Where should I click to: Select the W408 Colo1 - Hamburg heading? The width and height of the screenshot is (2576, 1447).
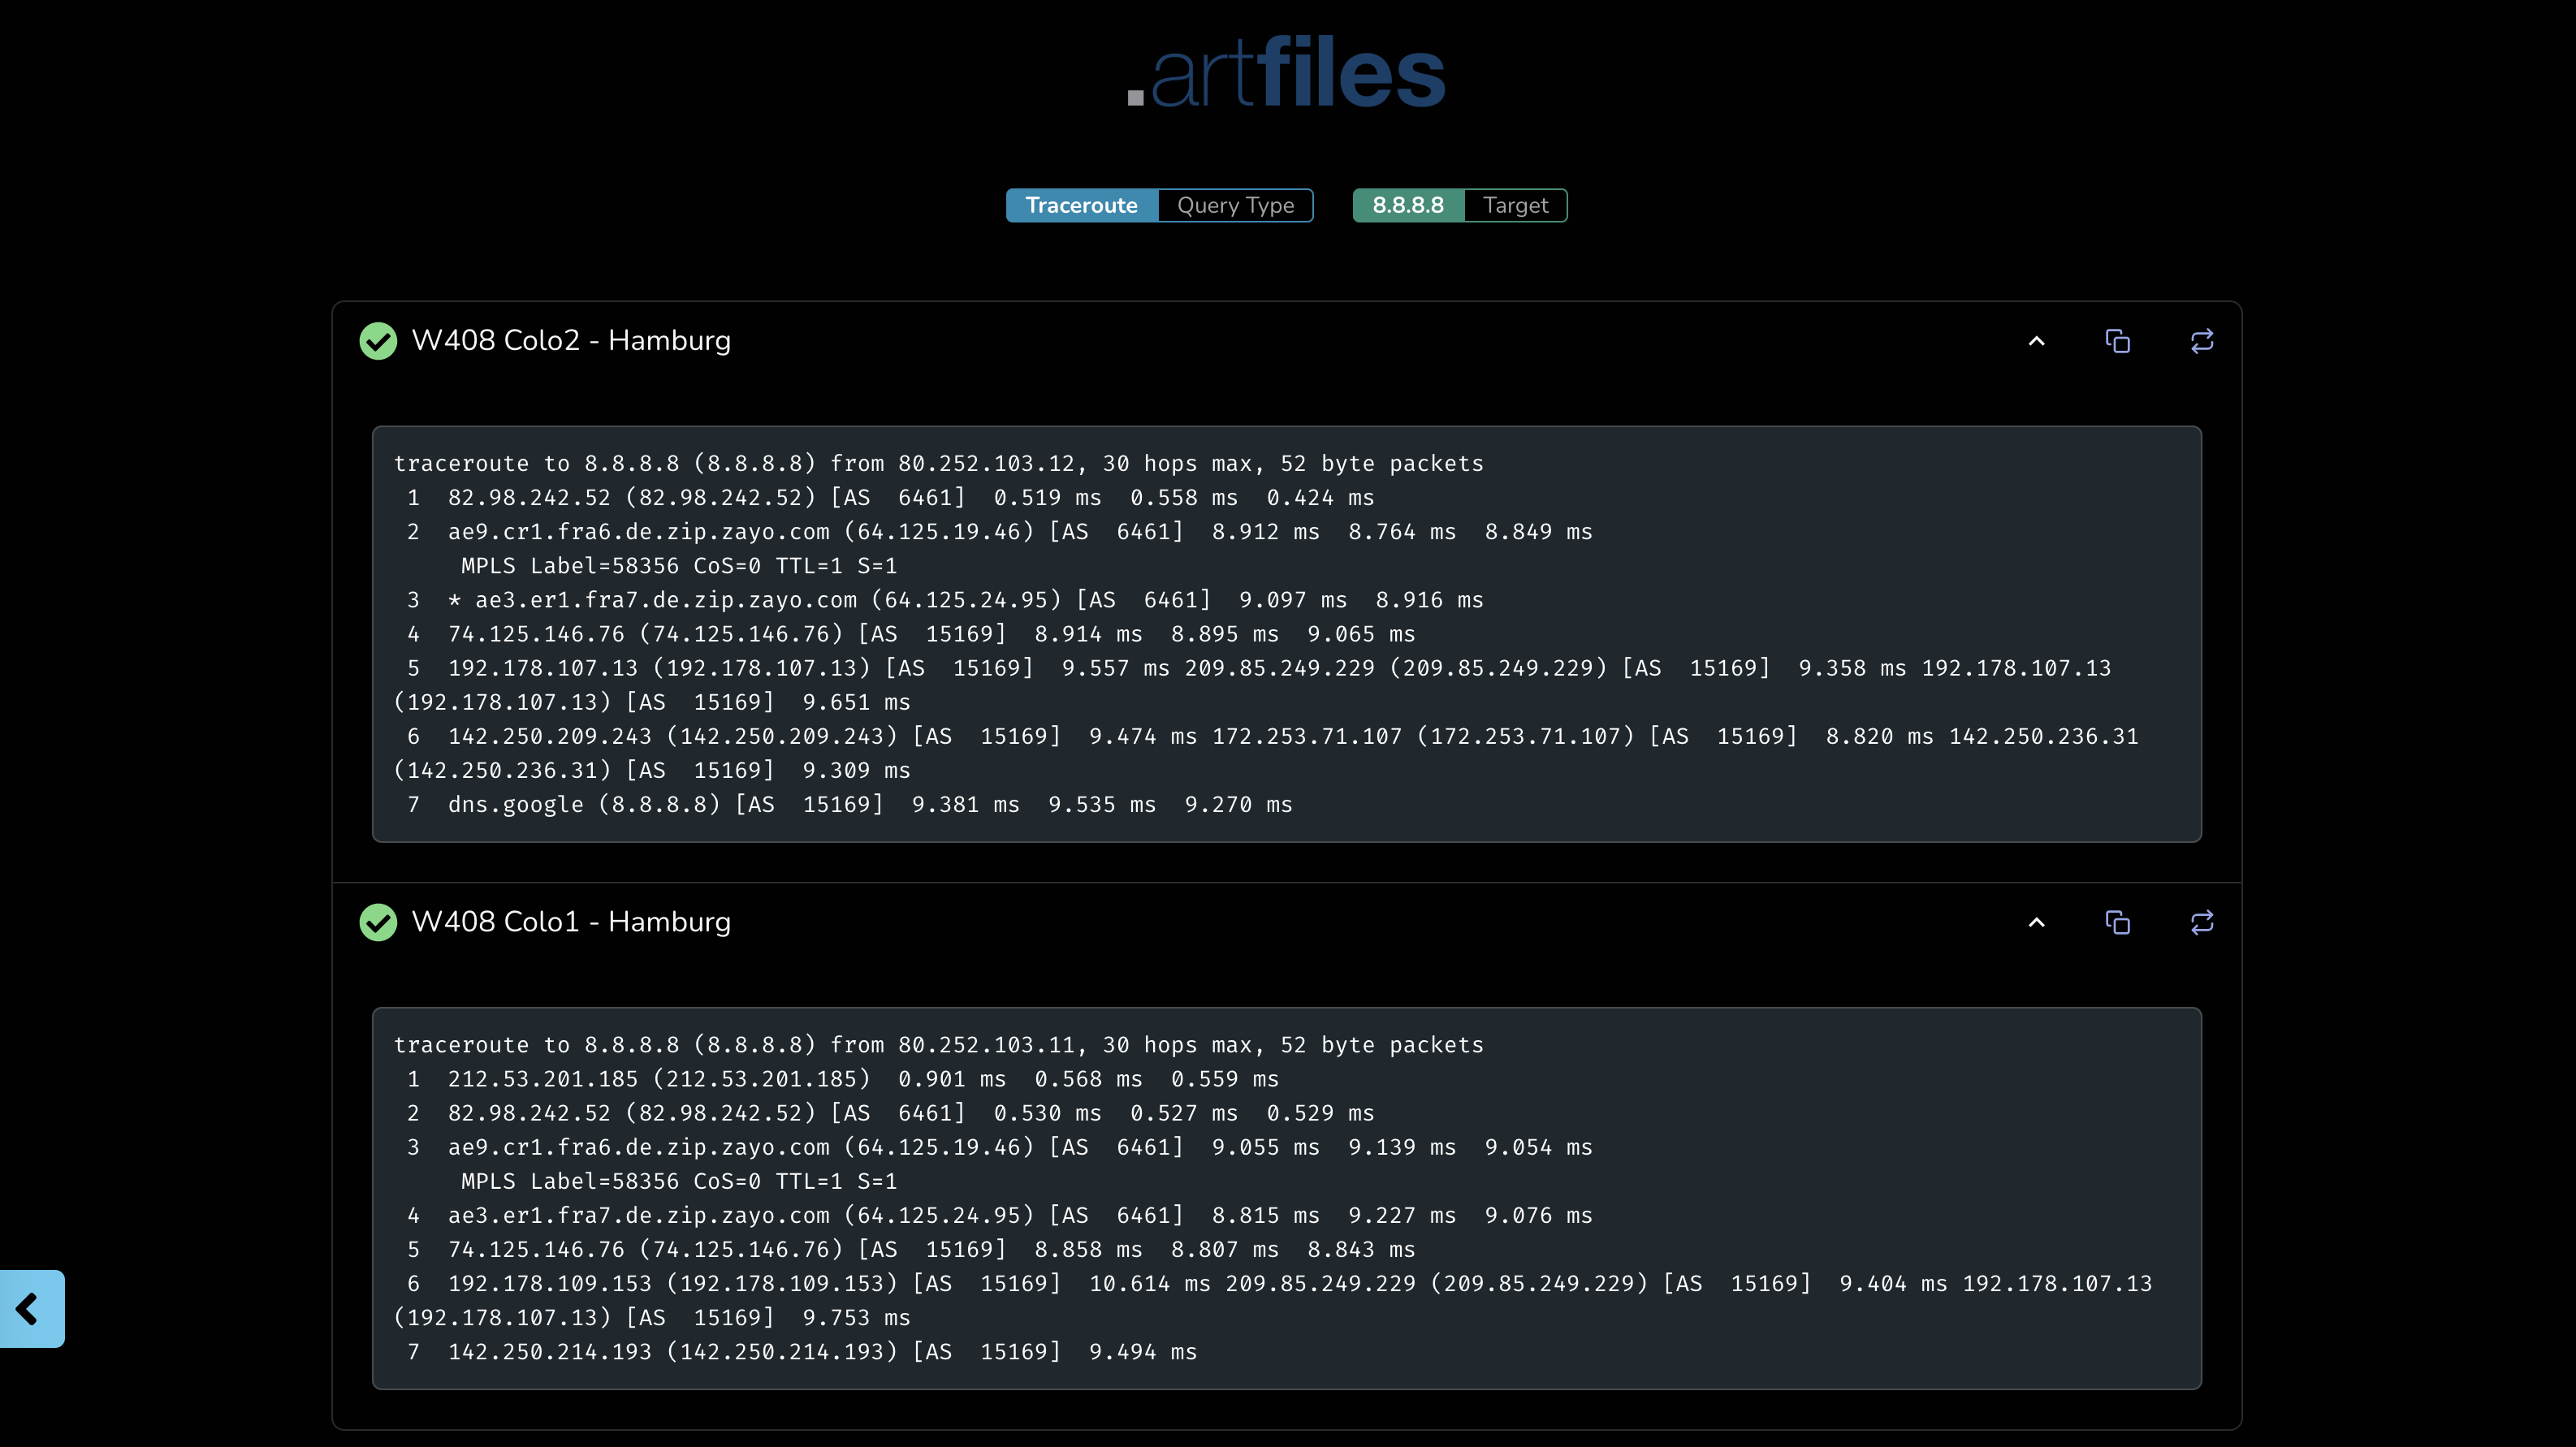tap(570, 922)
